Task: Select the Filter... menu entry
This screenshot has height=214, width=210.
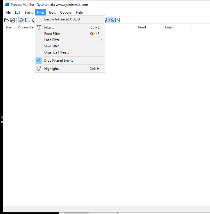Action: pyautogui.click(x=70, y=28)
